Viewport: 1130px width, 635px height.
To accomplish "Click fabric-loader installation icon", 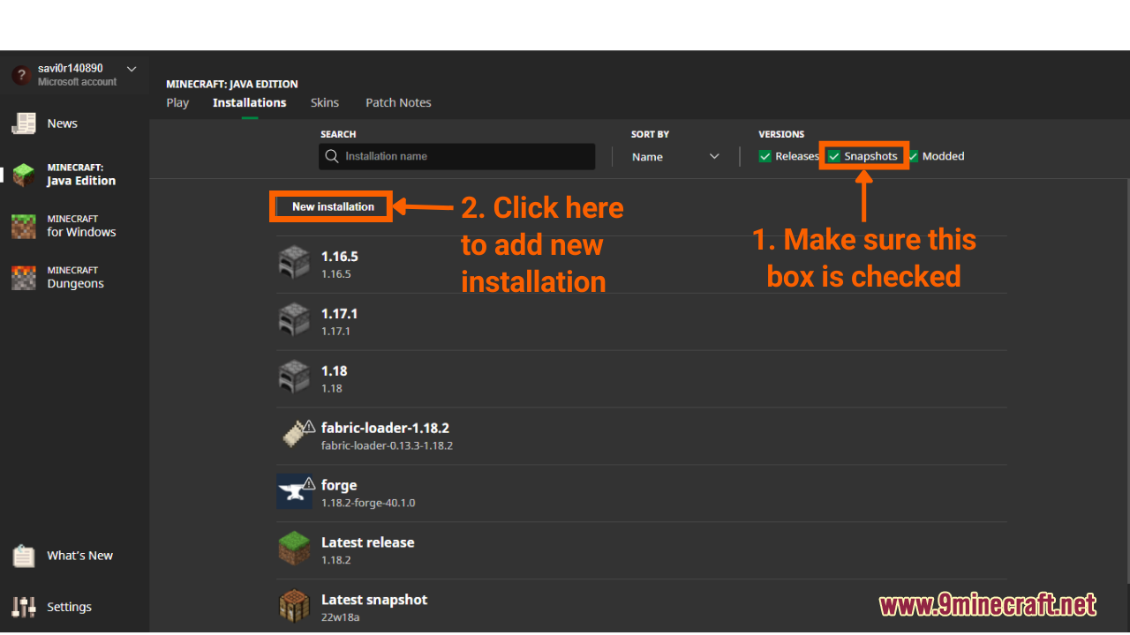I will pos(294,435).
